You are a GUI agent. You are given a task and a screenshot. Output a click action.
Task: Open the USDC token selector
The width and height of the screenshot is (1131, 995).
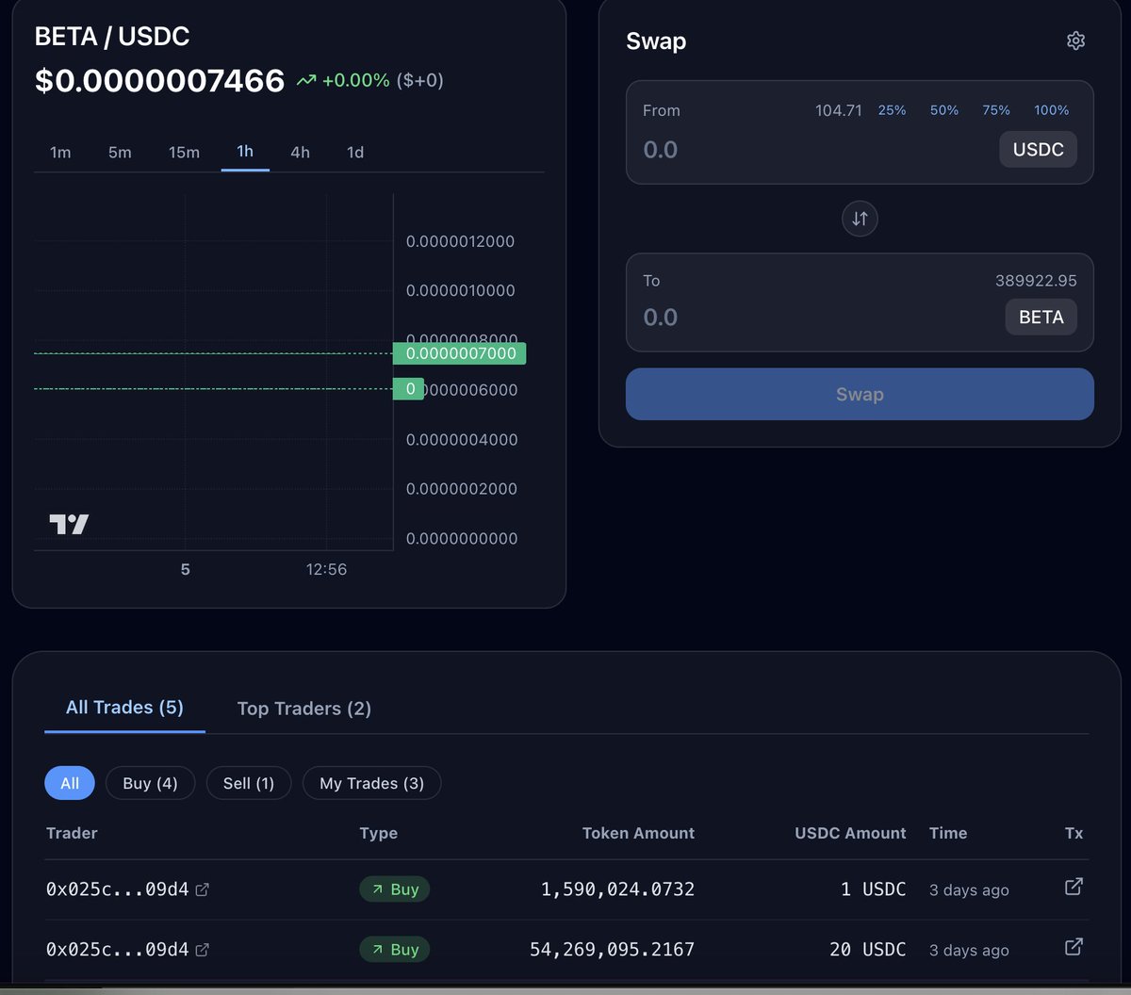pos(1038,150)
